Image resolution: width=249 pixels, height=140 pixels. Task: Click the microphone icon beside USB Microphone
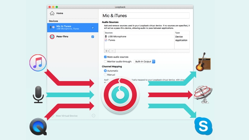click(106, 36)
